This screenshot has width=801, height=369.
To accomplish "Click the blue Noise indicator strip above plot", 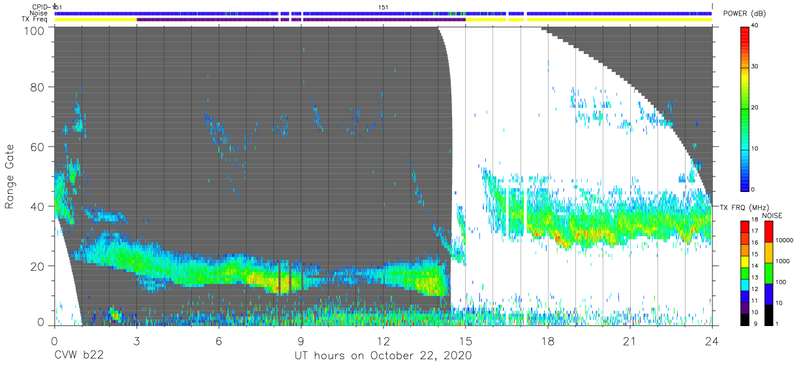I will coord(384,13).
